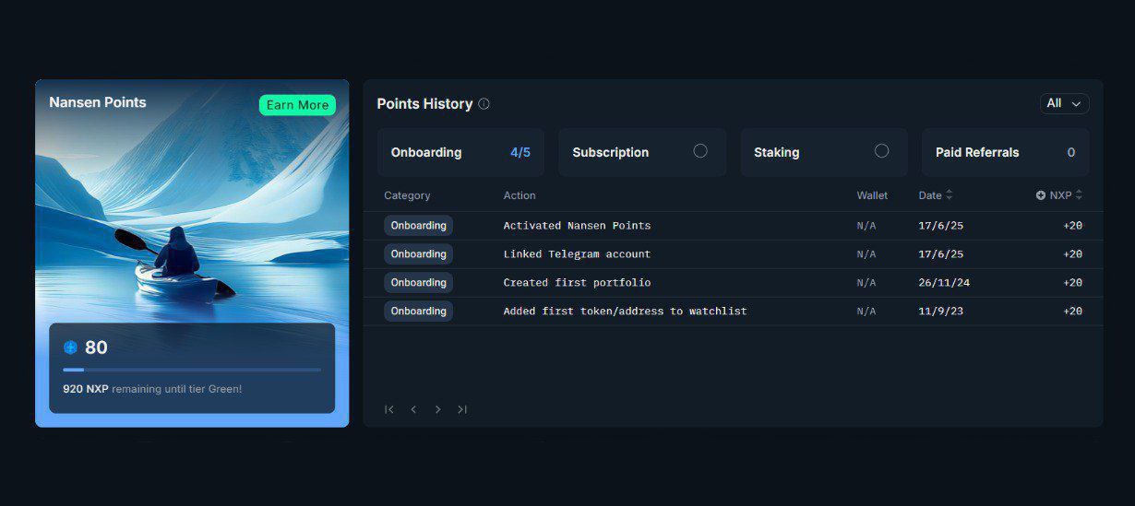This screenshot has height=506, width=1135.
Task: Click the Earn More button
Action: pos(297,105)
